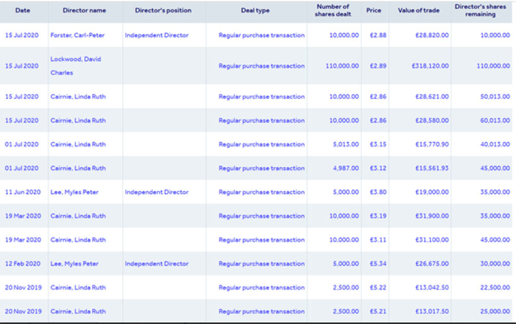Click the €3.80 price cell
The image size is (516, 324).
pos(378,192)
